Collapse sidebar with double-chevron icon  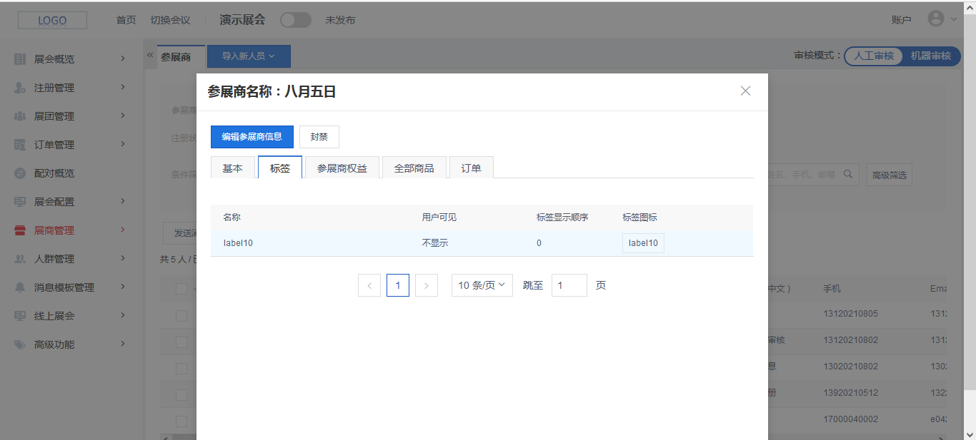click(x=150, y=55)
